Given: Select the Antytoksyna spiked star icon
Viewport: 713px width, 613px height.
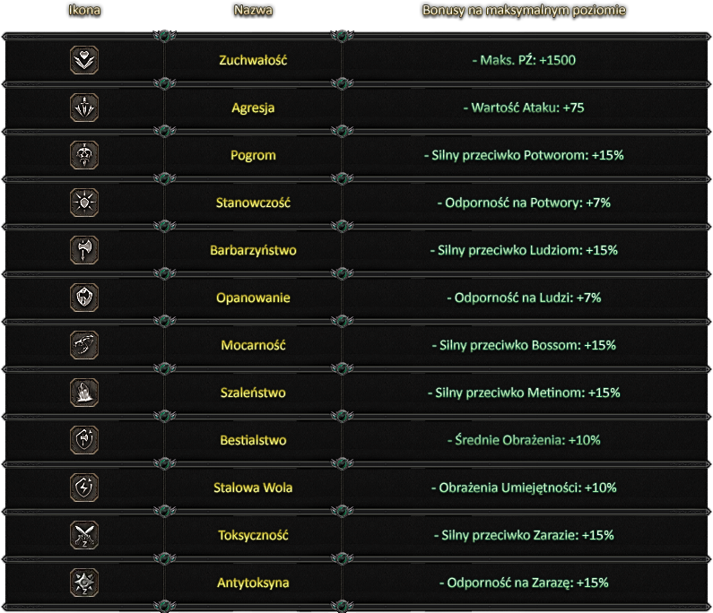Looking at the screenshot, I should pos(84,583).
